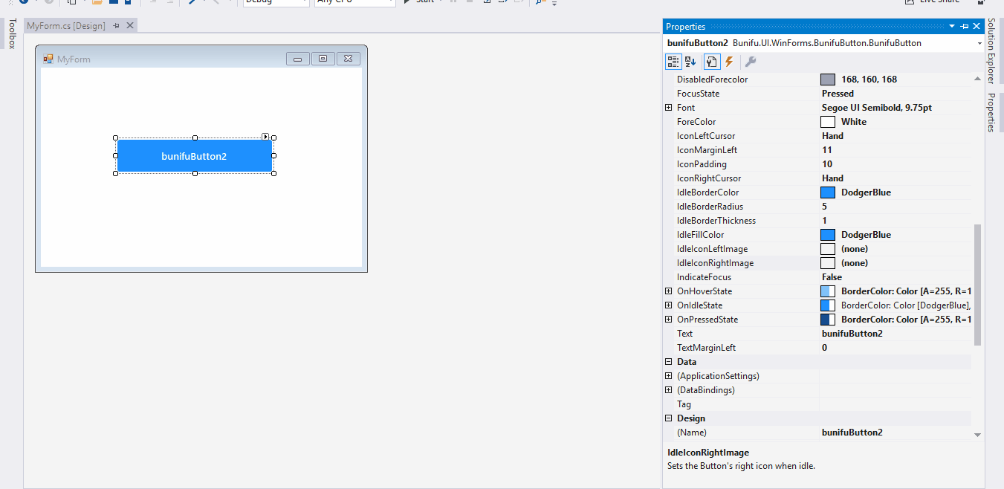Expand the (DataBindings) node
The image size is (1004, 489).
(x=669, y=390)
